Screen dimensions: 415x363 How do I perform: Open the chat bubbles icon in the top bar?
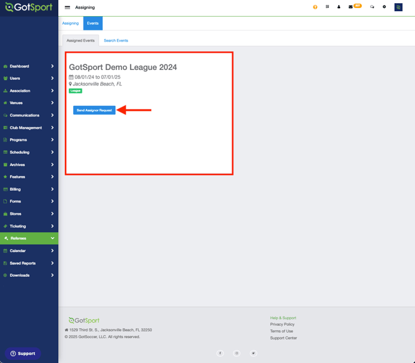372,7
